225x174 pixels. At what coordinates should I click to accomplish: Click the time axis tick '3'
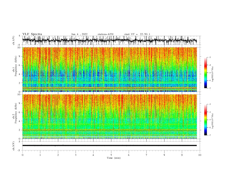(76, 155)
